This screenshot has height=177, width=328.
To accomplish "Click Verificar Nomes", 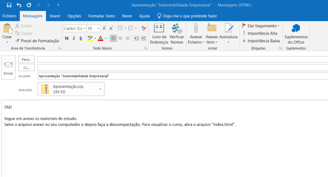I will (177, 34).
